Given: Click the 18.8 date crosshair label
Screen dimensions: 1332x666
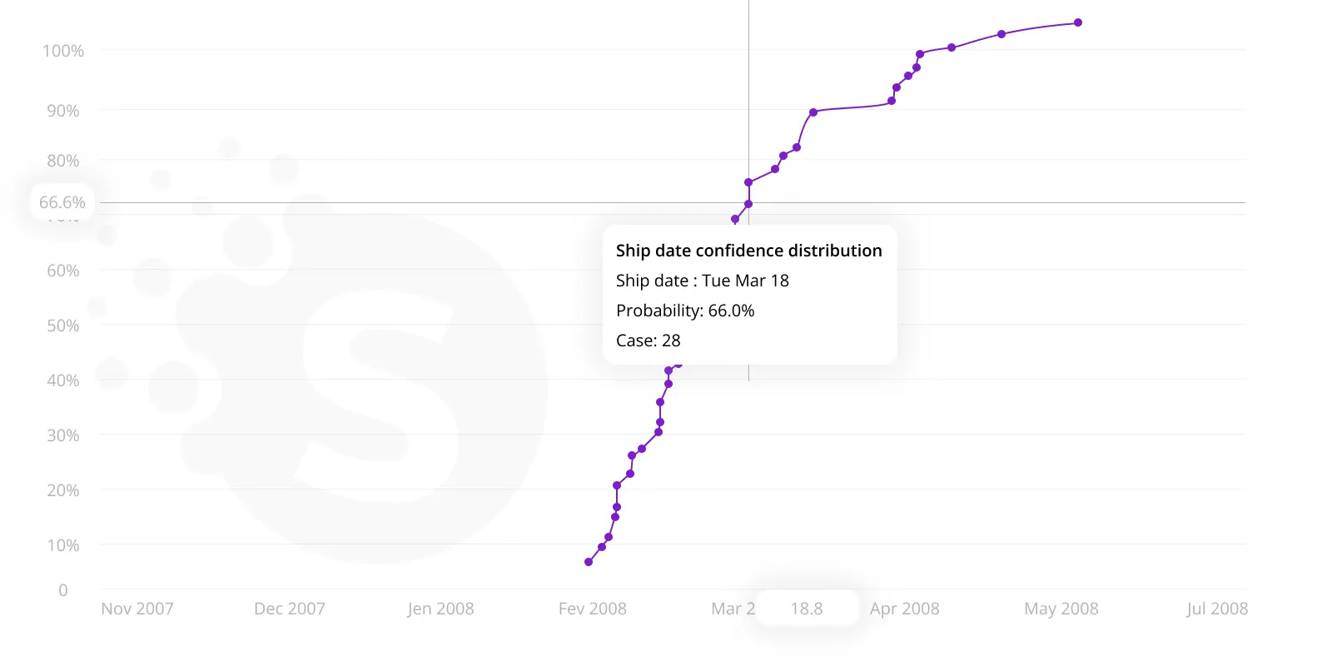Looking at the screenshot, I should click(807, 609).
